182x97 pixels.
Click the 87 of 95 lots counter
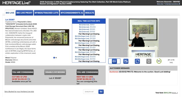[171, 61]
